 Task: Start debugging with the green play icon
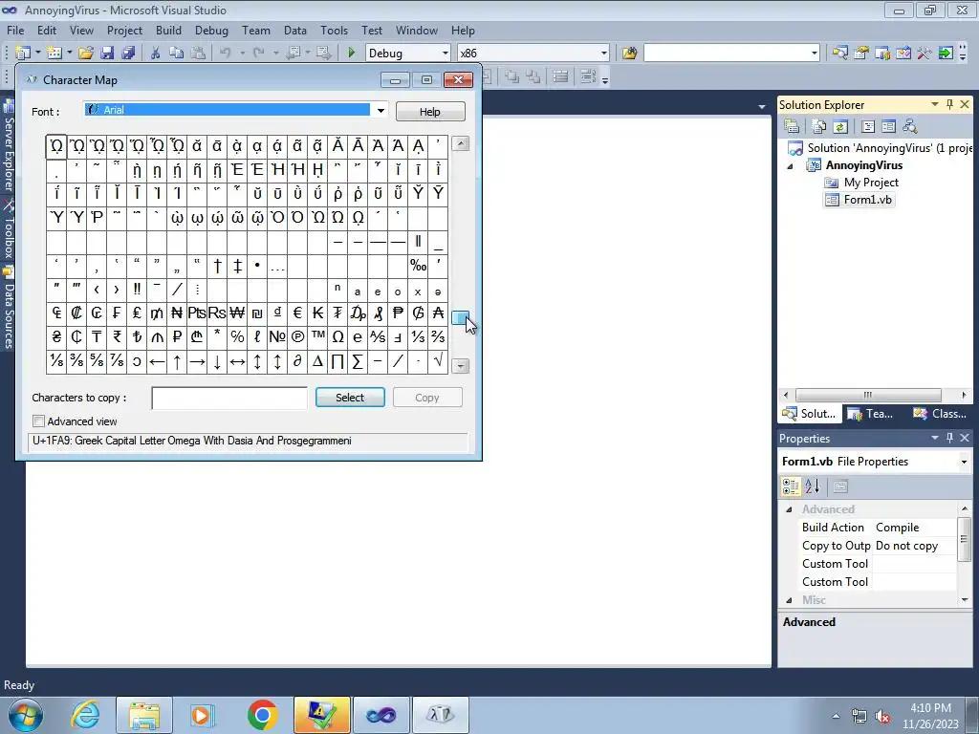click(351, 54)
